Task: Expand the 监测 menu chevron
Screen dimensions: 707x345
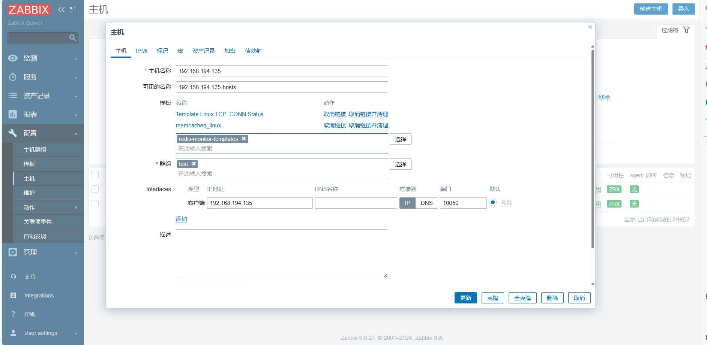Action: (76, 59)
